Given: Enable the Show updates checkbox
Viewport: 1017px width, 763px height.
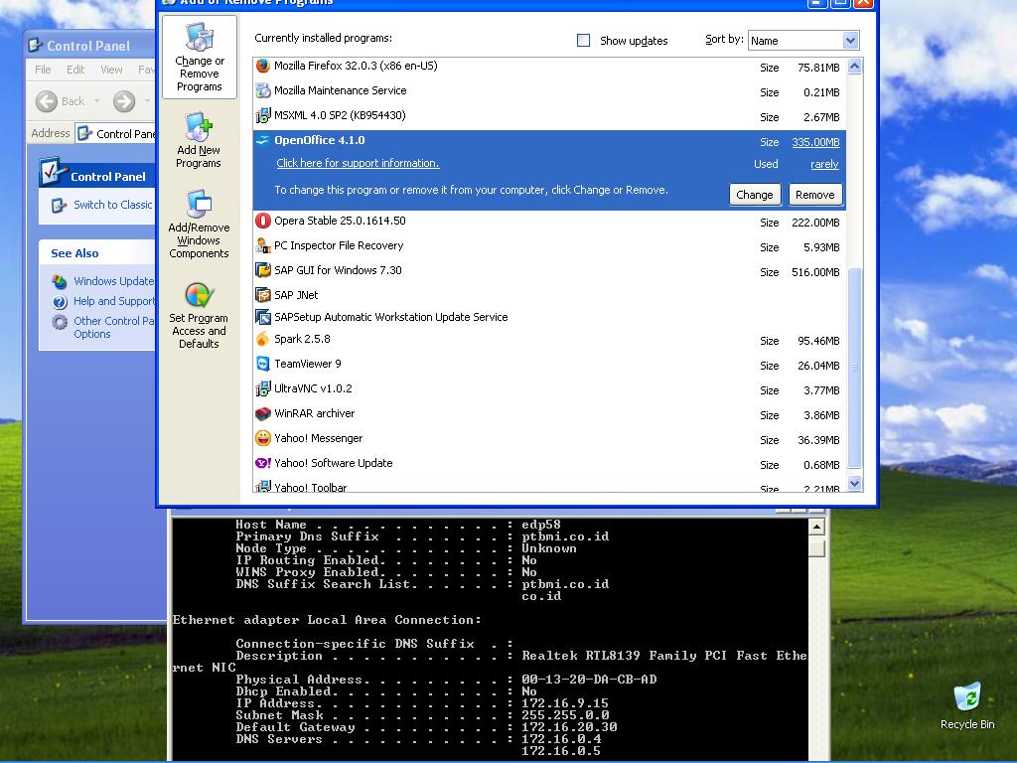Looking at the screenshot, I should point(584,41).
